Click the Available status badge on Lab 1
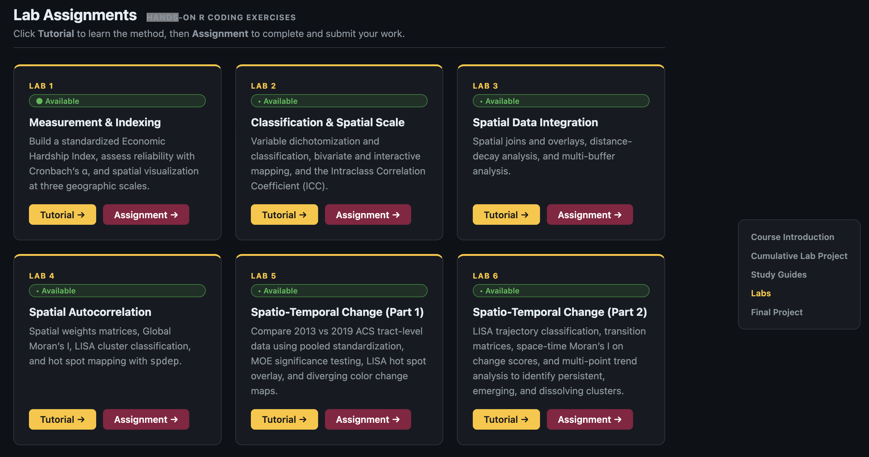Viewport: 869px width, 457px height. coord(117,100)
